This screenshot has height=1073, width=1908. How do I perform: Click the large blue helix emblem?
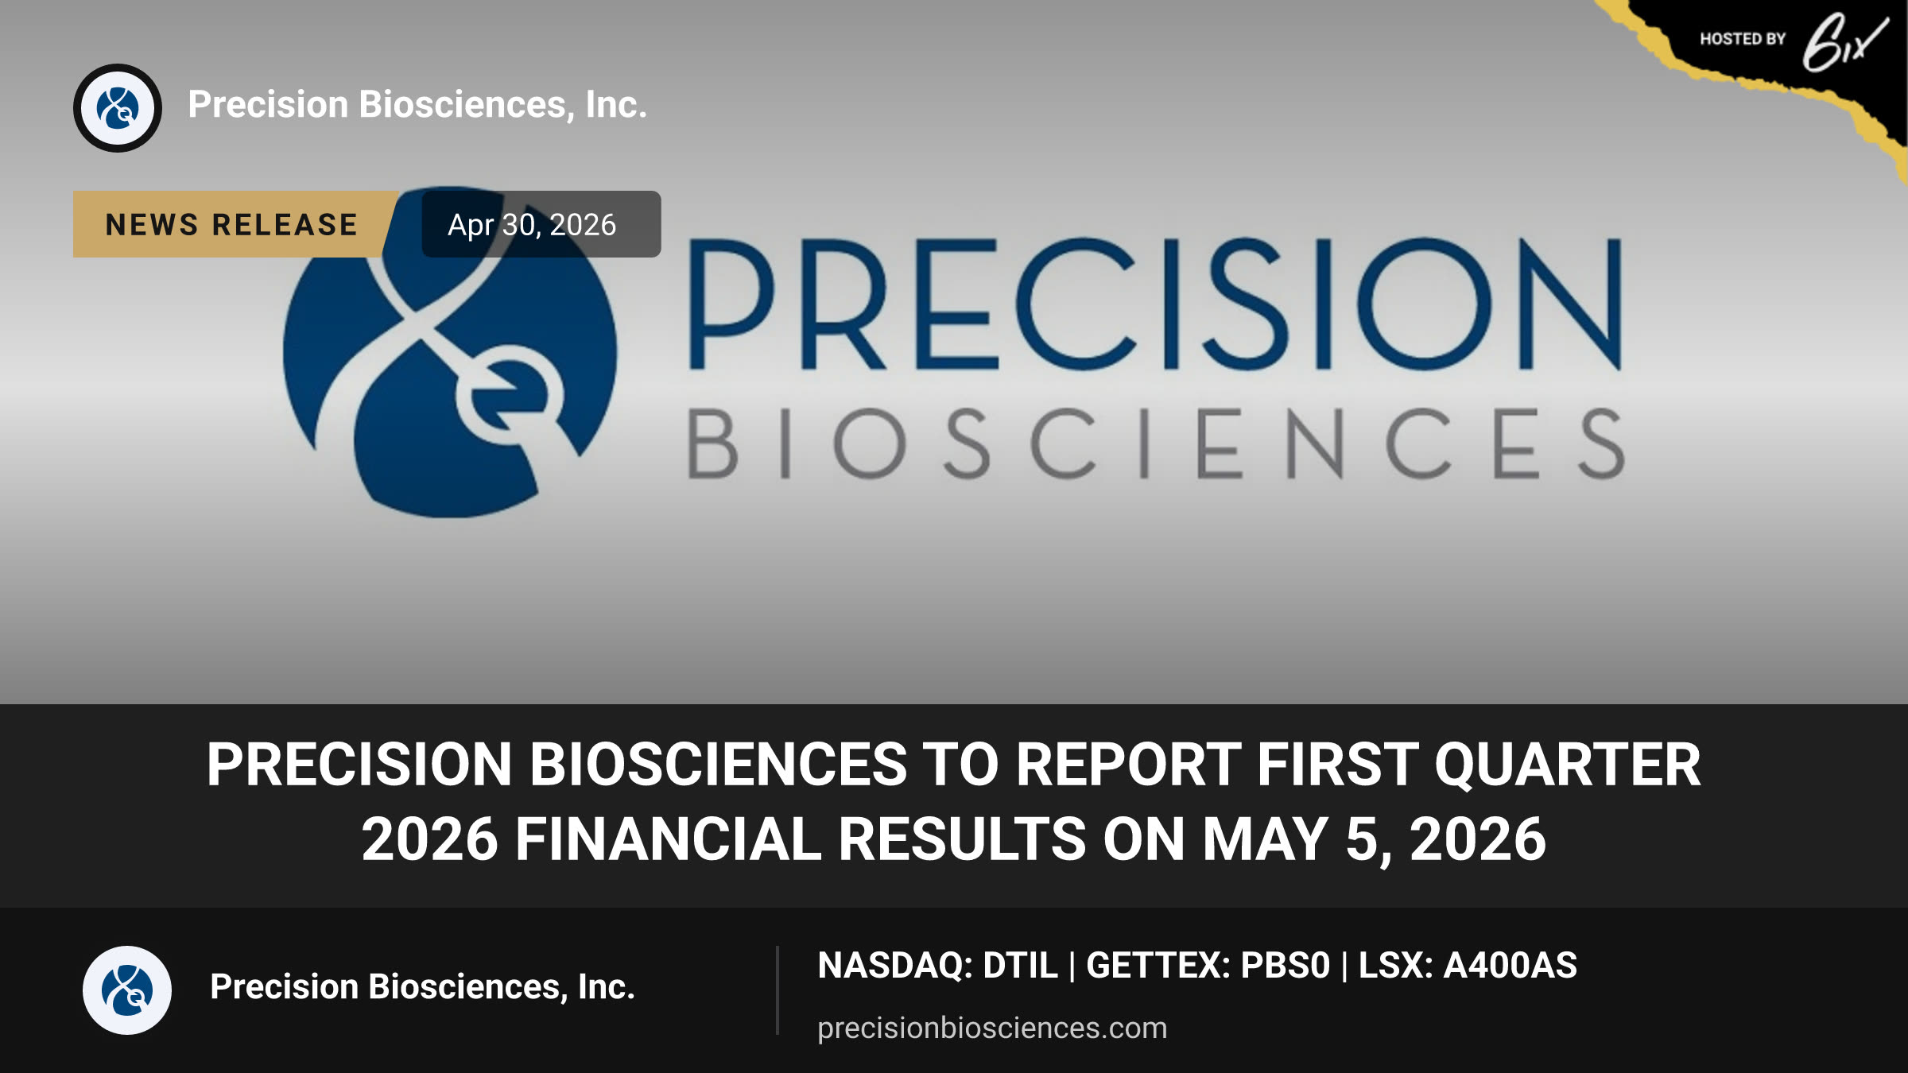point(450,354)
